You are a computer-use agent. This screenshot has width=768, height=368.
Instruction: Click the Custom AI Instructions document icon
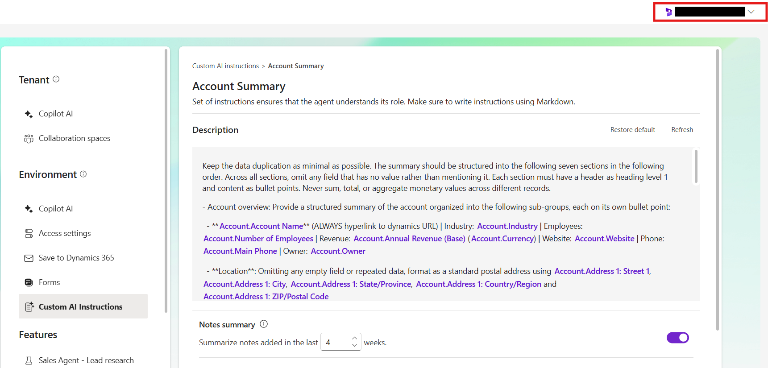pos(29,306)
